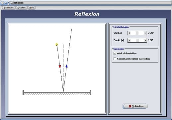
Task: Click the red incident ray arrowhead
Action: [60, 66]
